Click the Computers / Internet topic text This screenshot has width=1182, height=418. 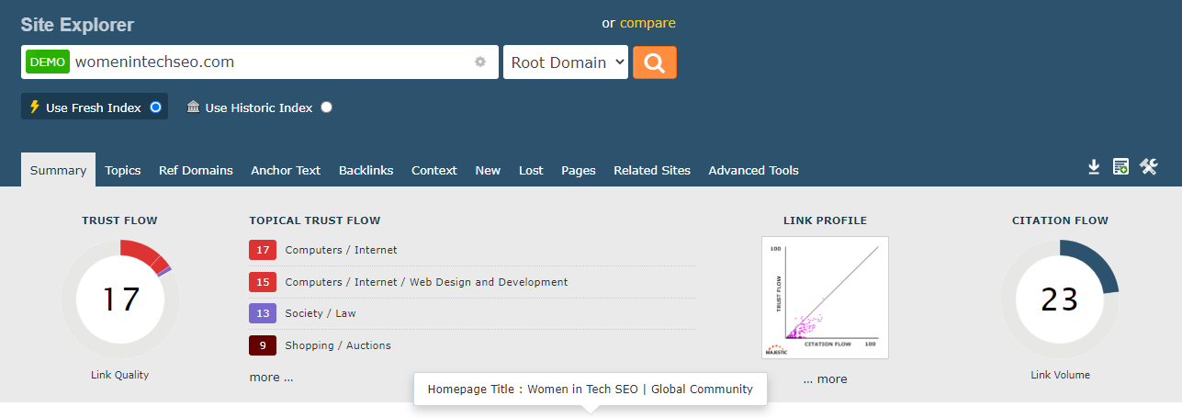pos(341,250)
